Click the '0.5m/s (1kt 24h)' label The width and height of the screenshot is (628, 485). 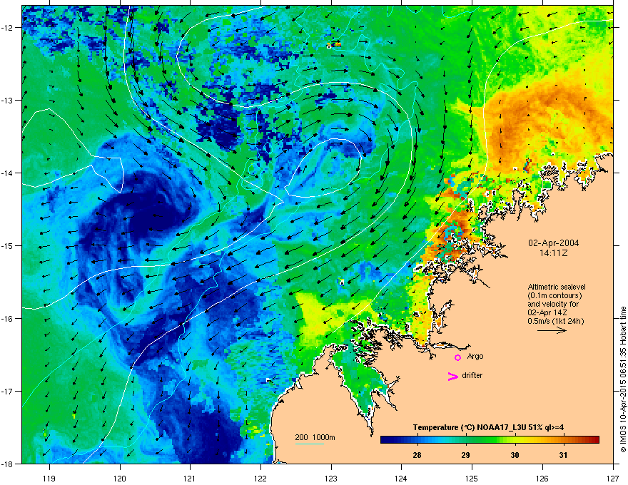click(555, 321)
